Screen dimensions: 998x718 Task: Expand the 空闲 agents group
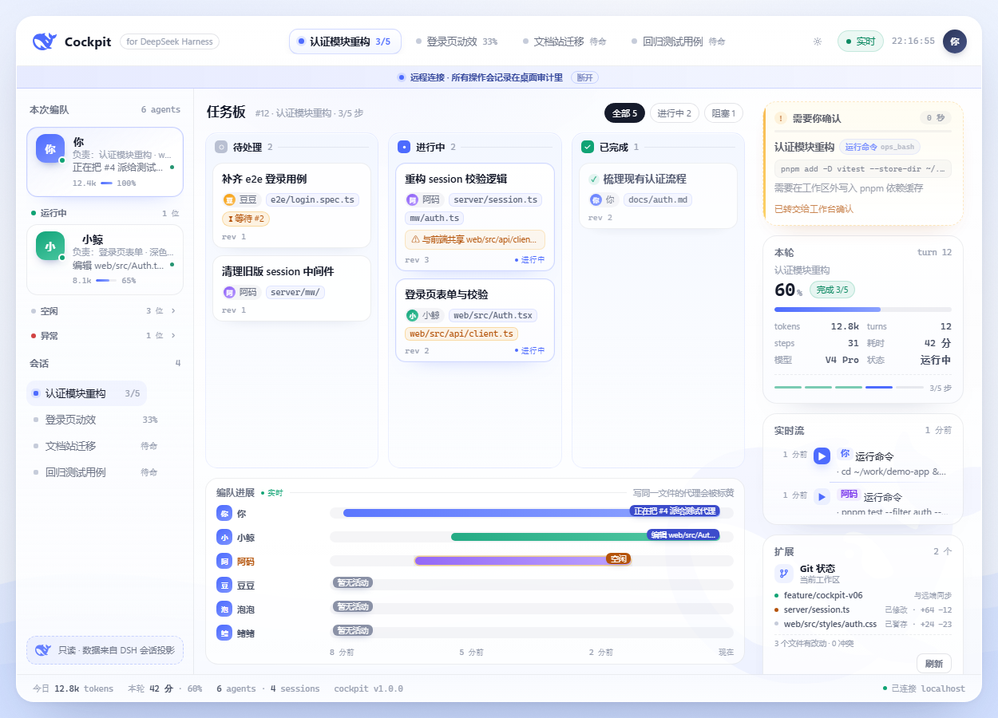tap(105, 311)
